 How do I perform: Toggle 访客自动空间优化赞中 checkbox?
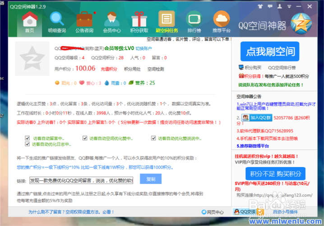pos(85,138)
